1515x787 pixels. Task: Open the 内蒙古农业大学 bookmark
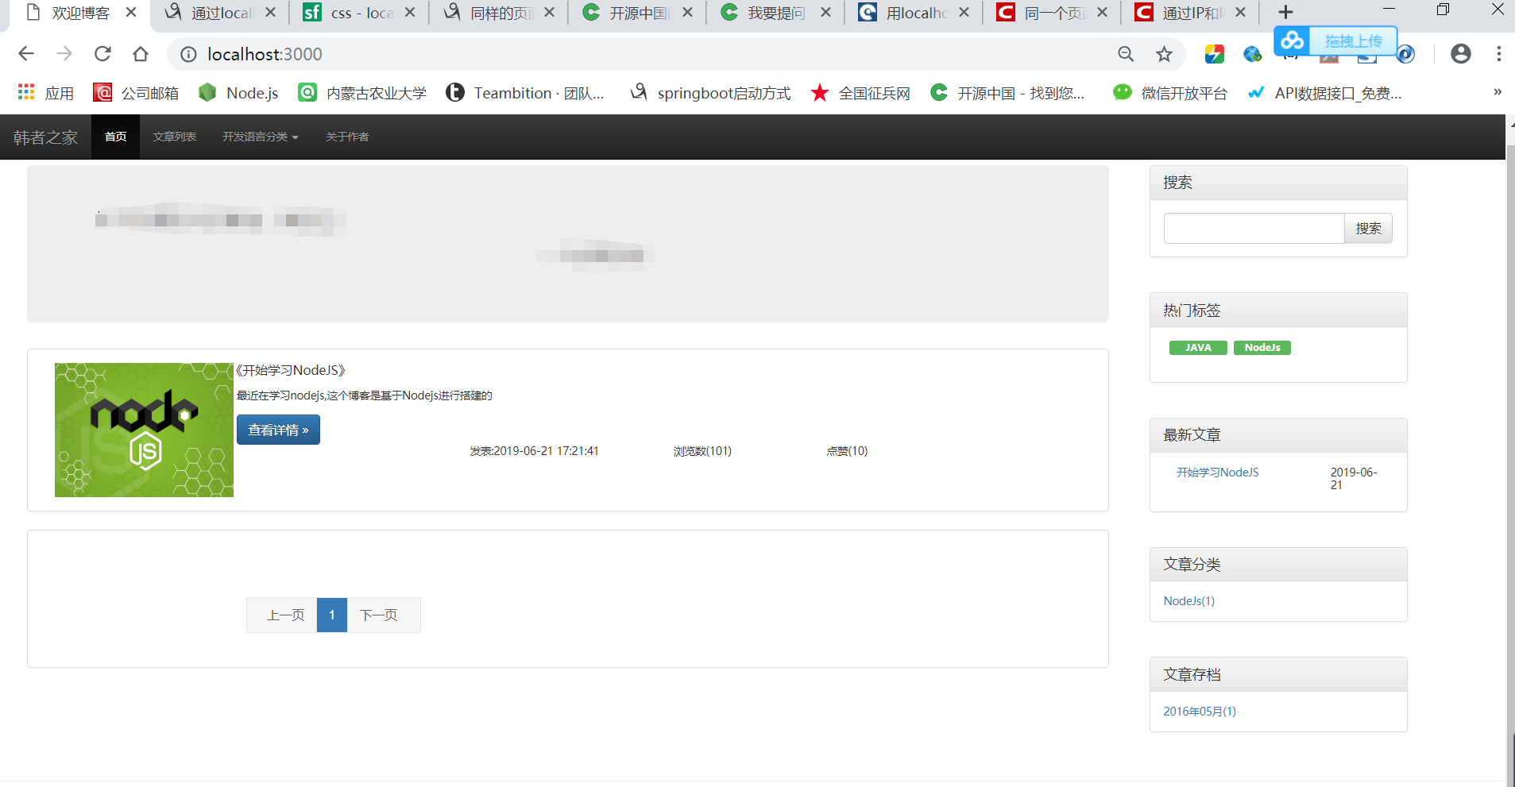click(362, 93)
